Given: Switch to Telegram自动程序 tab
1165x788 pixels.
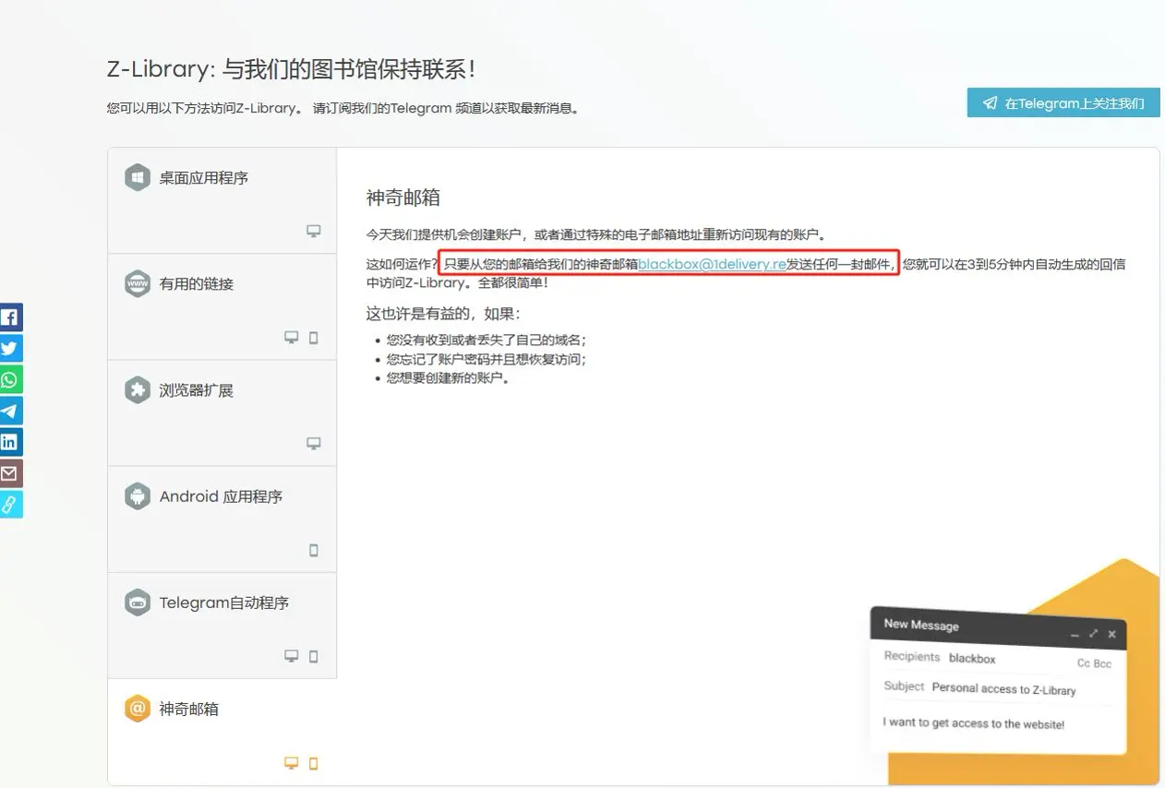Looking at the screenshot, I should pyautogui.click(x=224, y=603).
